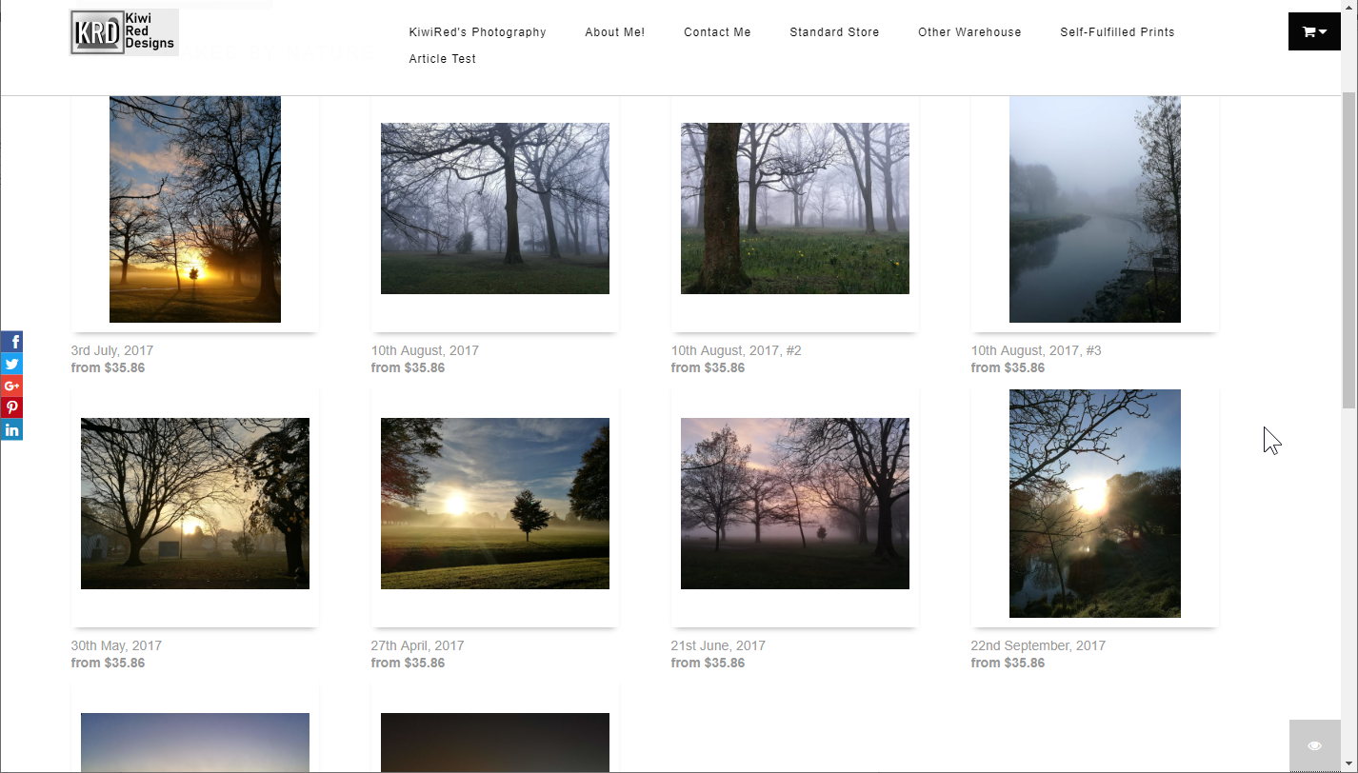
Task: Go to Self-Fulfilled Prints
Action: [1117, 32]
